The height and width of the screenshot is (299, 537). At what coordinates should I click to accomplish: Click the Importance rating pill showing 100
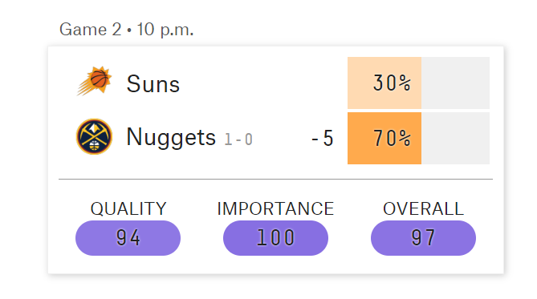(275, 238)
